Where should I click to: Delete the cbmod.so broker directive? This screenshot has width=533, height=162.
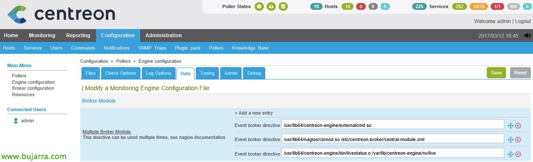coord(518,140)
